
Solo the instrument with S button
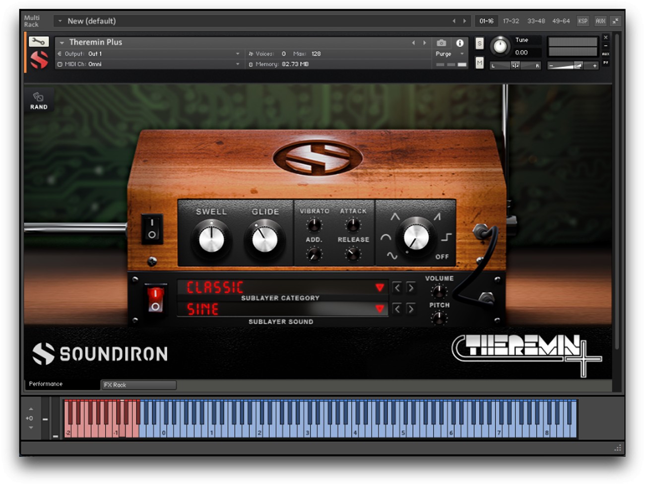479,44
